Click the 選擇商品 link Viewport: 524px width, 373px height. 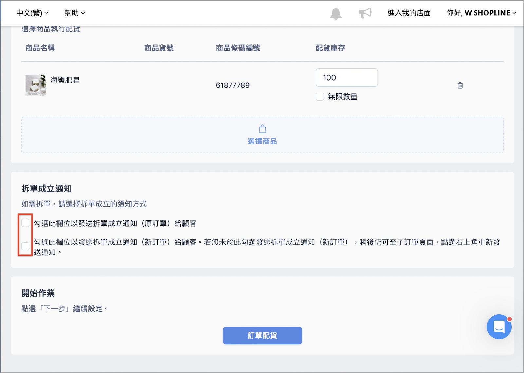(x=262, y=141)
